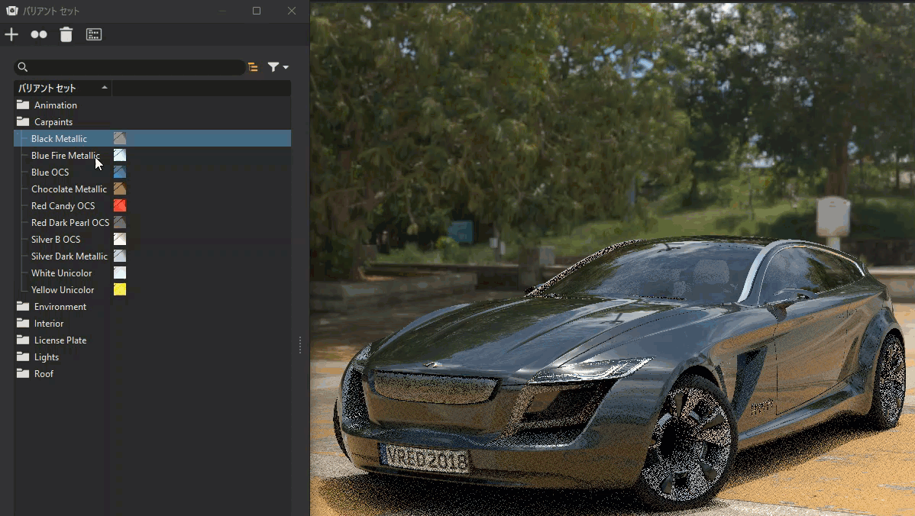The height and width of the screenshot is (516, 915).
Task: Close the バリアント セット window
Action: point(292,11)
